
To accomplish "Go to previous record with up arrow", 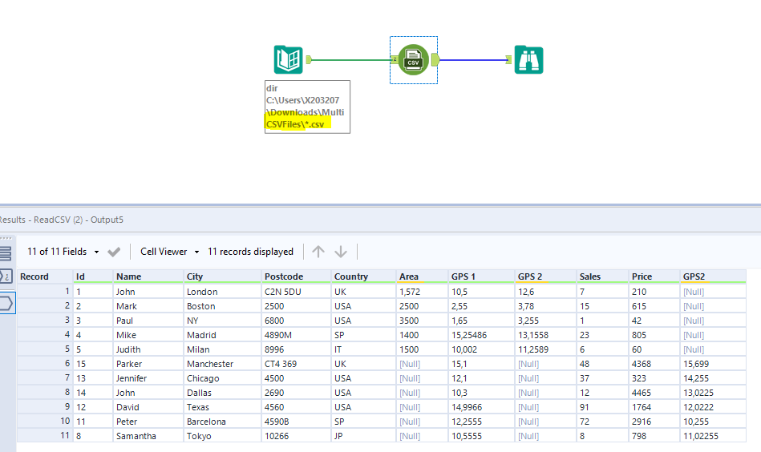I will [318, 252].
